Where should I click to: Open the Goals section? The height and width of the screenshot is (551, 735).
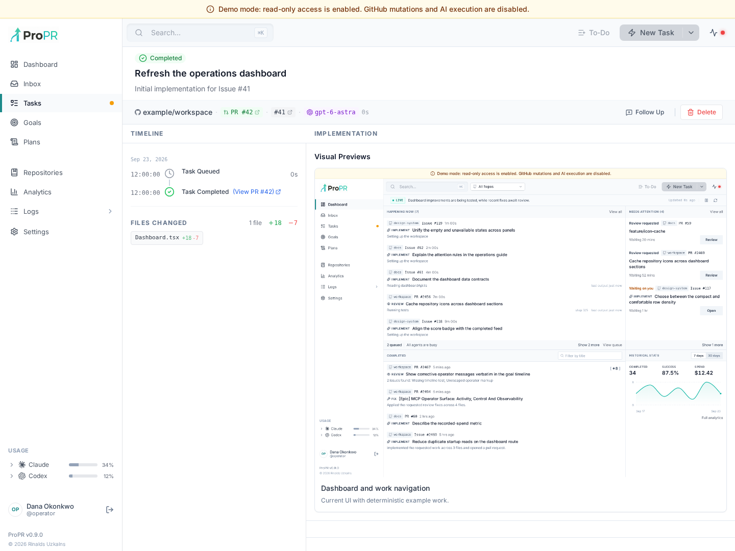pyautogui.click(x=61, y=122)
